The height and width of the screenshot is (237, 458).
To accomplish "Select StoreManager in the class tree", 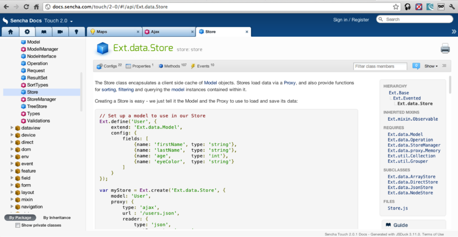I will 41,99.
